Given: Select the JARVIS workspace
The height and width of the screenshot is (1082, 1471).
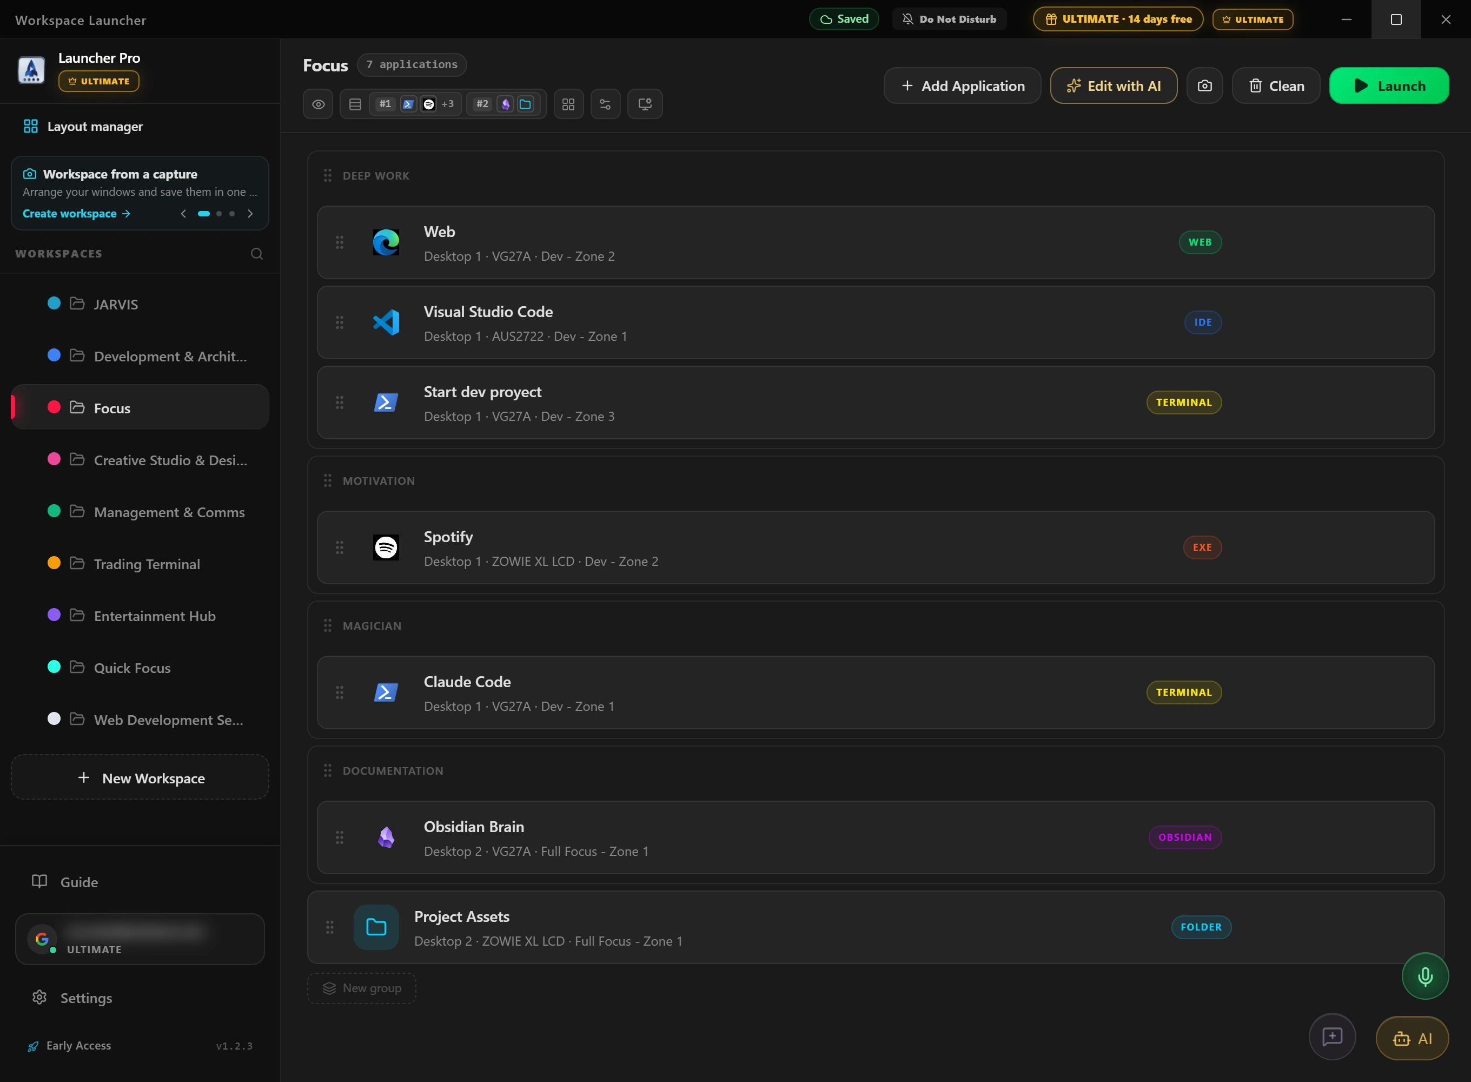Looking at the screenshot, I should pyautogui.click(x=140, y=304).
